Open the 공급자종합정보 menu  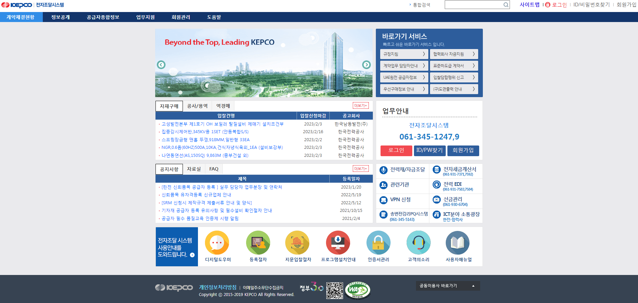pos(103,17)
